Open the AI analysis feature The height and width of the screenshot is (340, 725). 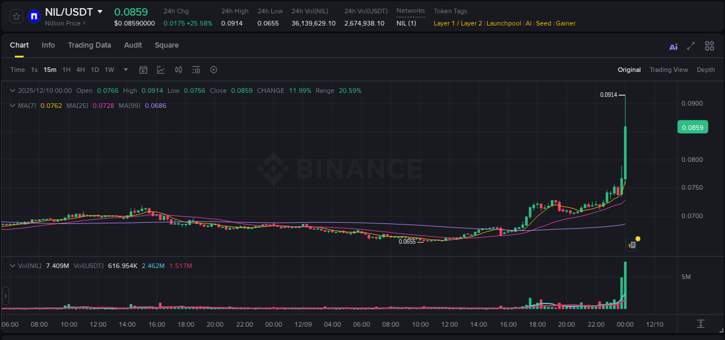(x=673, y=46)
